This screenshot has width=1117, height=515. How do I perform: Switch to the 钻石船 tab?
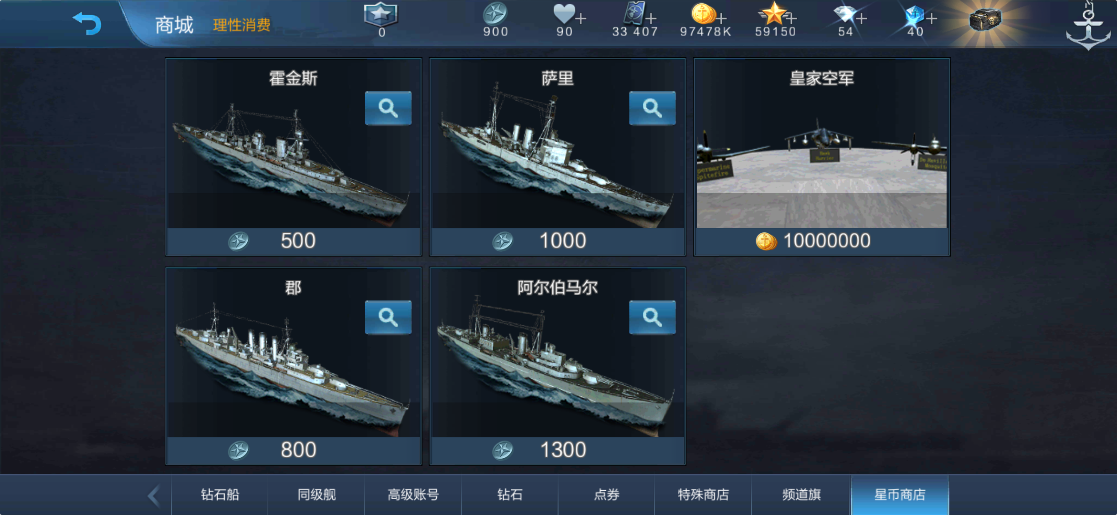[220, 495]
